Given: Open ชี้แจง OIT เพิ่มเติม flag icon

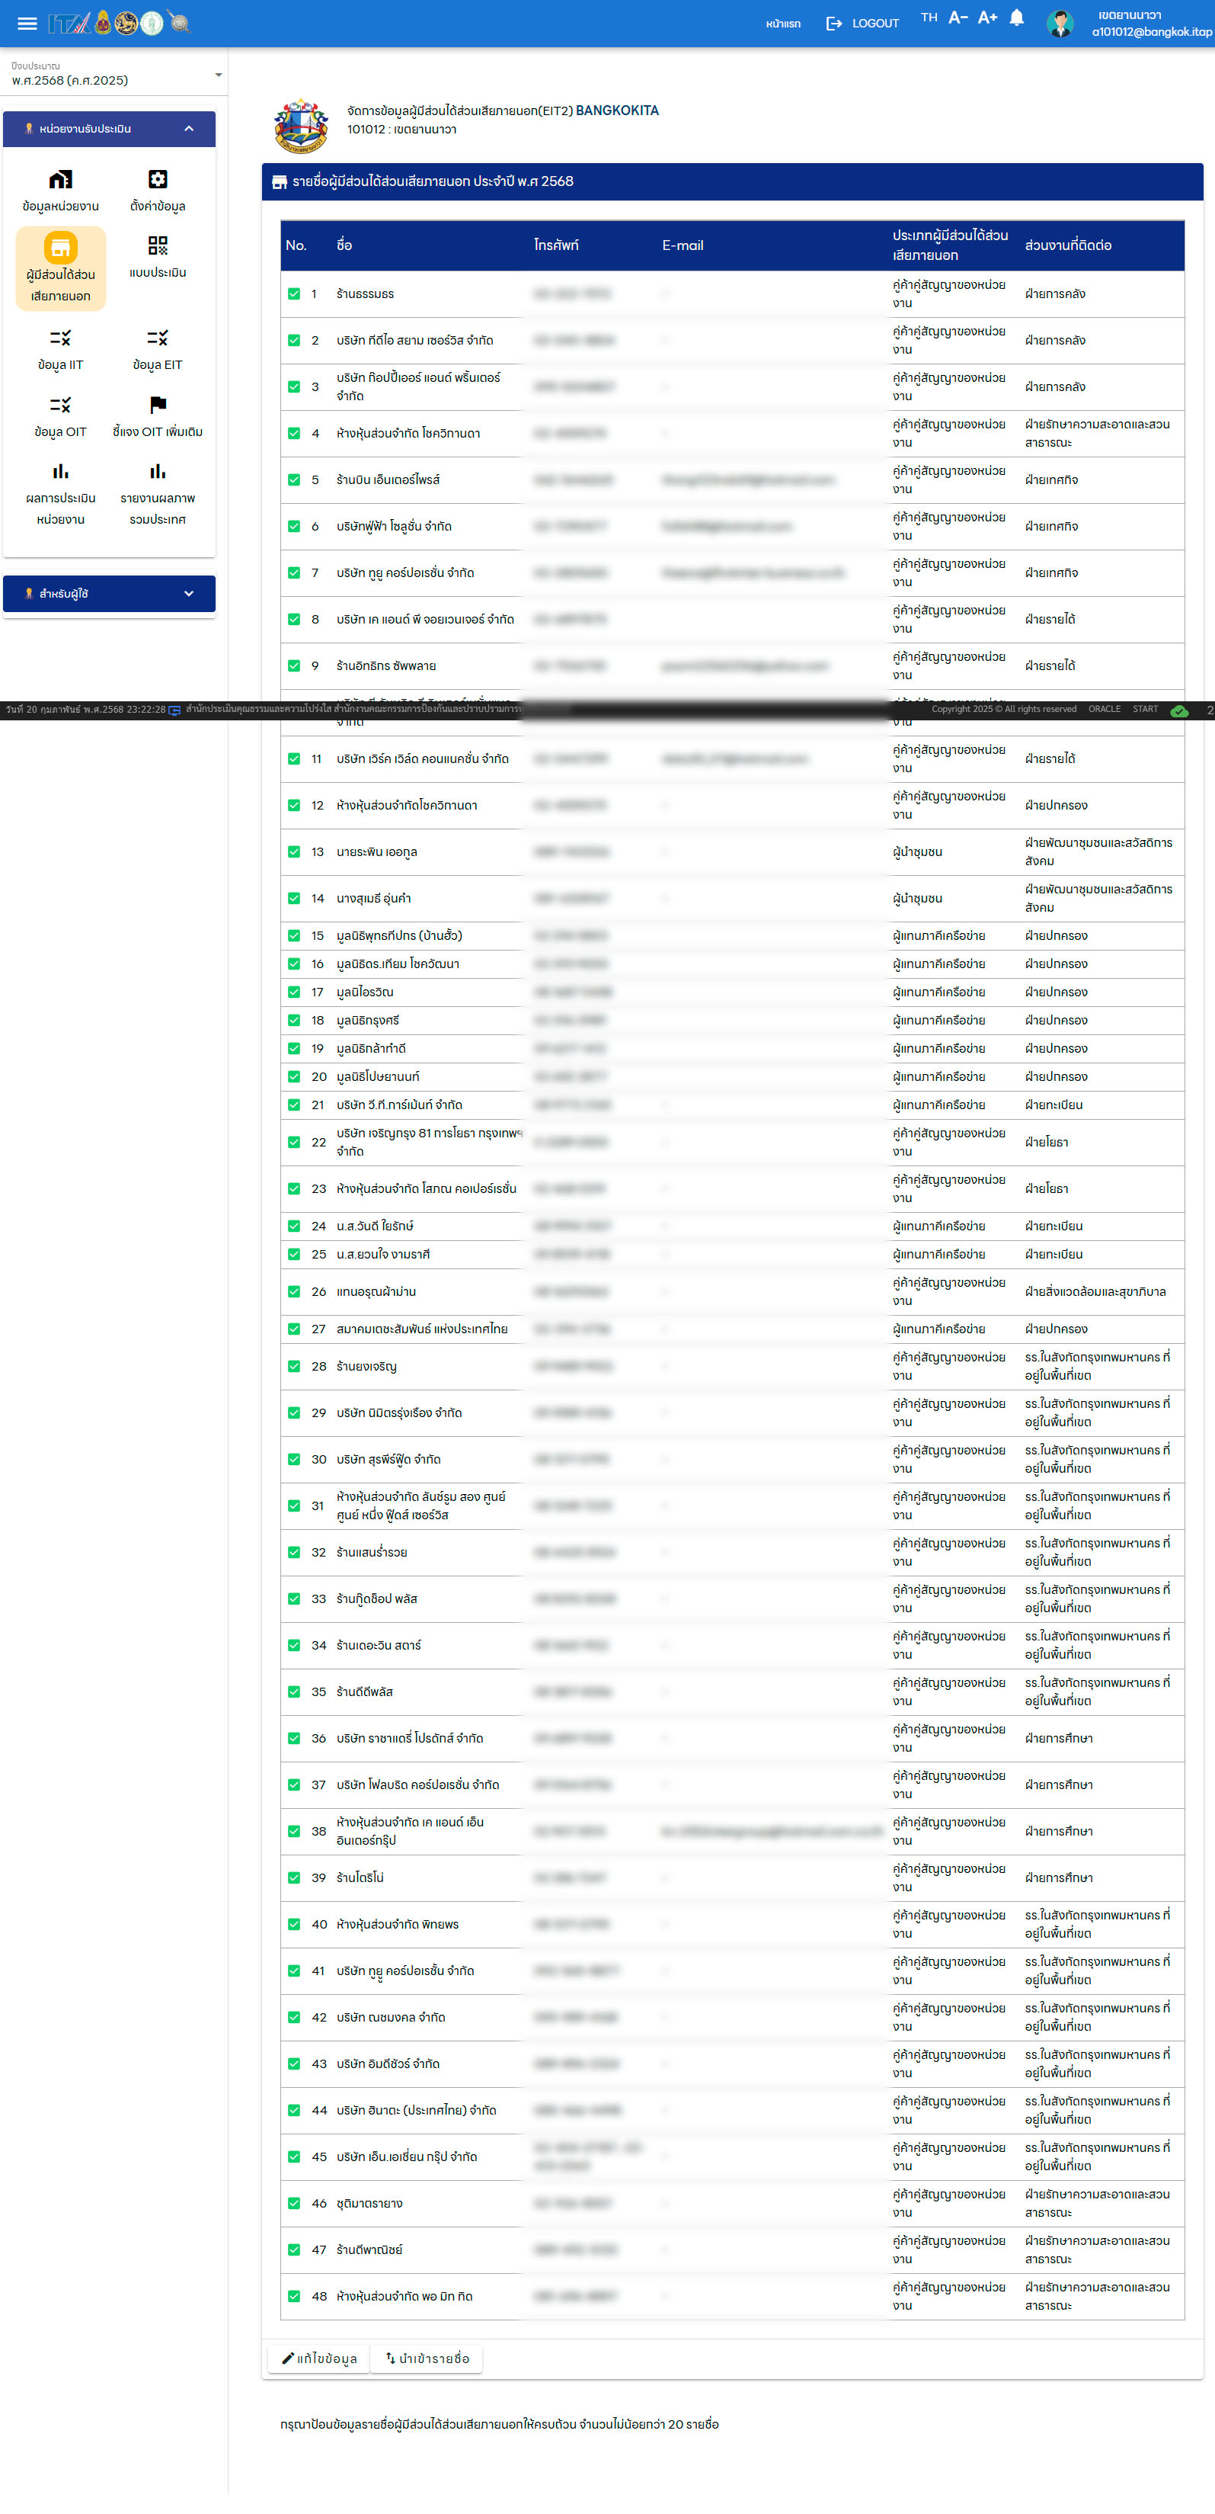Looking at the screenshot, I should tap(157, 405).
